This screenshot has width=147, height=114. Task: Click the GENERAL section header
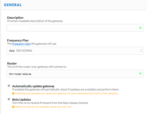click(13, 5)
